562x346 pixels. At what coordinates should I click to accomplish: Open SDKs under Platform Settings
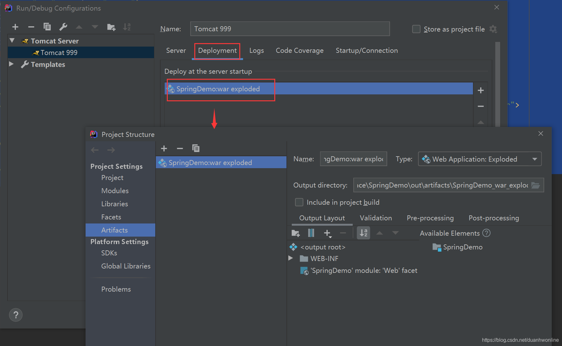point(109,253)
